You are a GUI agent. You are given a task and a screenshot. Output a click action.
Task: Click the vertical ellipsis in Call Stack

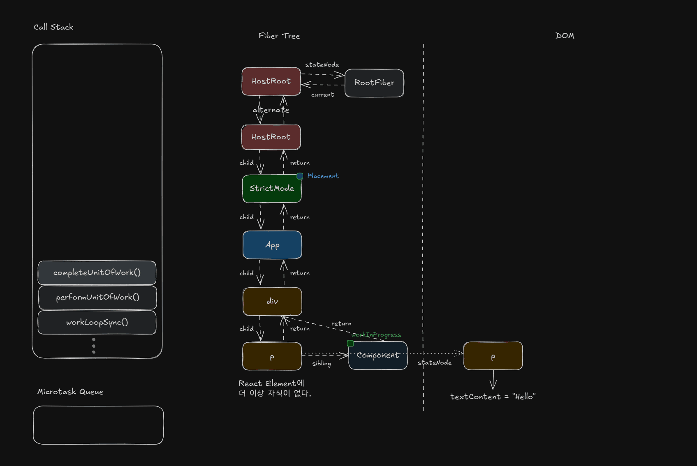(x=94, y=346)
